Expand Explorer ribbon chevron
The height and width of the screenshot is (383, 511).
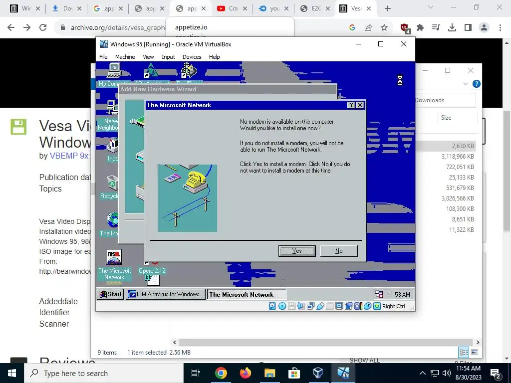click(465, 84)
